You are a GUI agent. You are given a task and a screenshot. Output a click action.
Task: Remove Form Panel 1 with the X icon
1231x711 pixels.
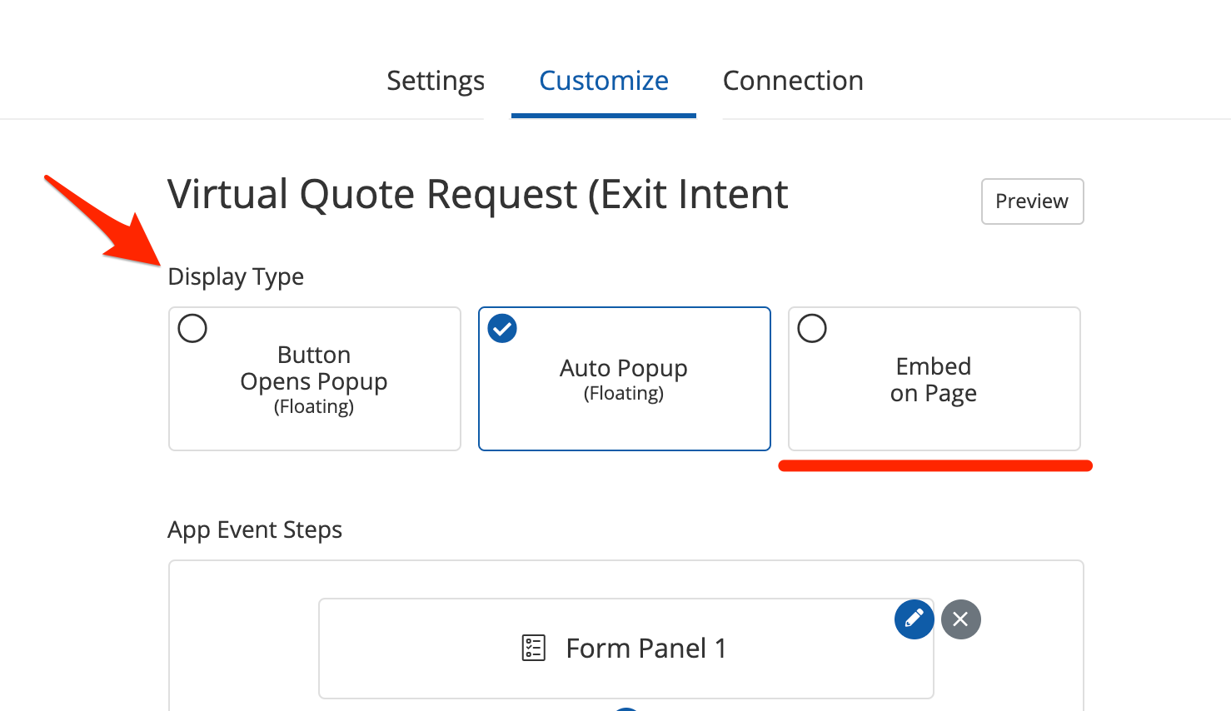tap(960, 619)
